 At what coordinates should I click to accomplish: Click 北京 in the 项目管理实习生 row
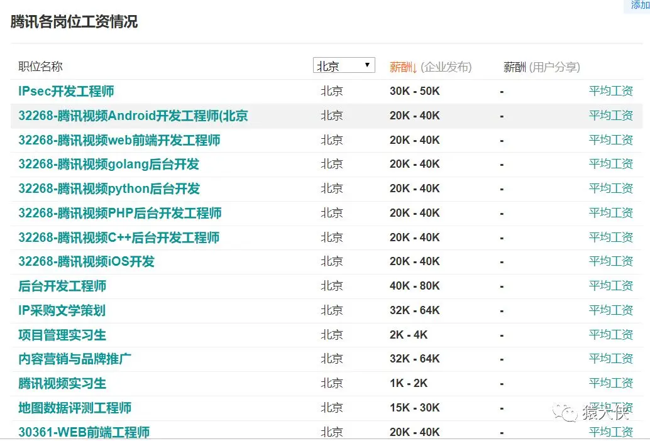tap(332, 335)
